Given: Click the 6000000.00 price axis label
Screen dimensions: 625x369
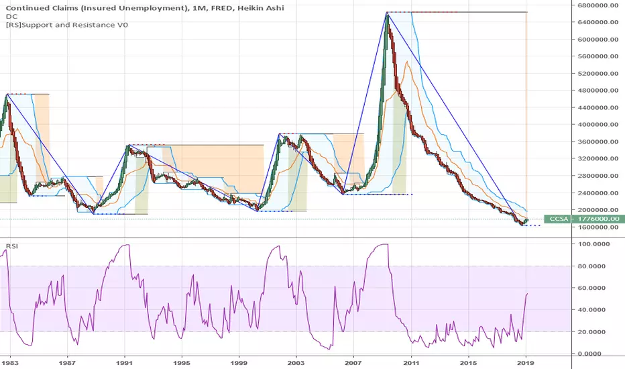Looking at the screenshot, I should point(598,39).
